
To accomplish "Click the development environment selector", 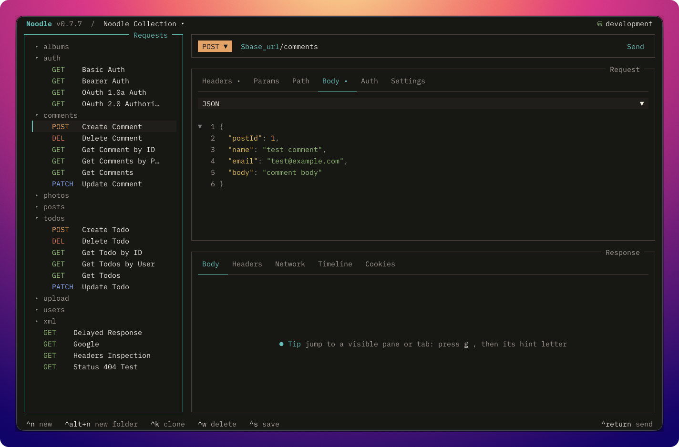I will 625,24.
